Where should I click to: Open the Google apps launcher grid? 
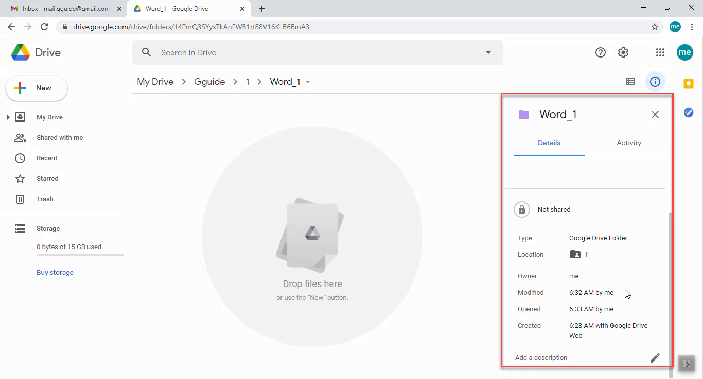pyautogui.click(x=660, y=52)
